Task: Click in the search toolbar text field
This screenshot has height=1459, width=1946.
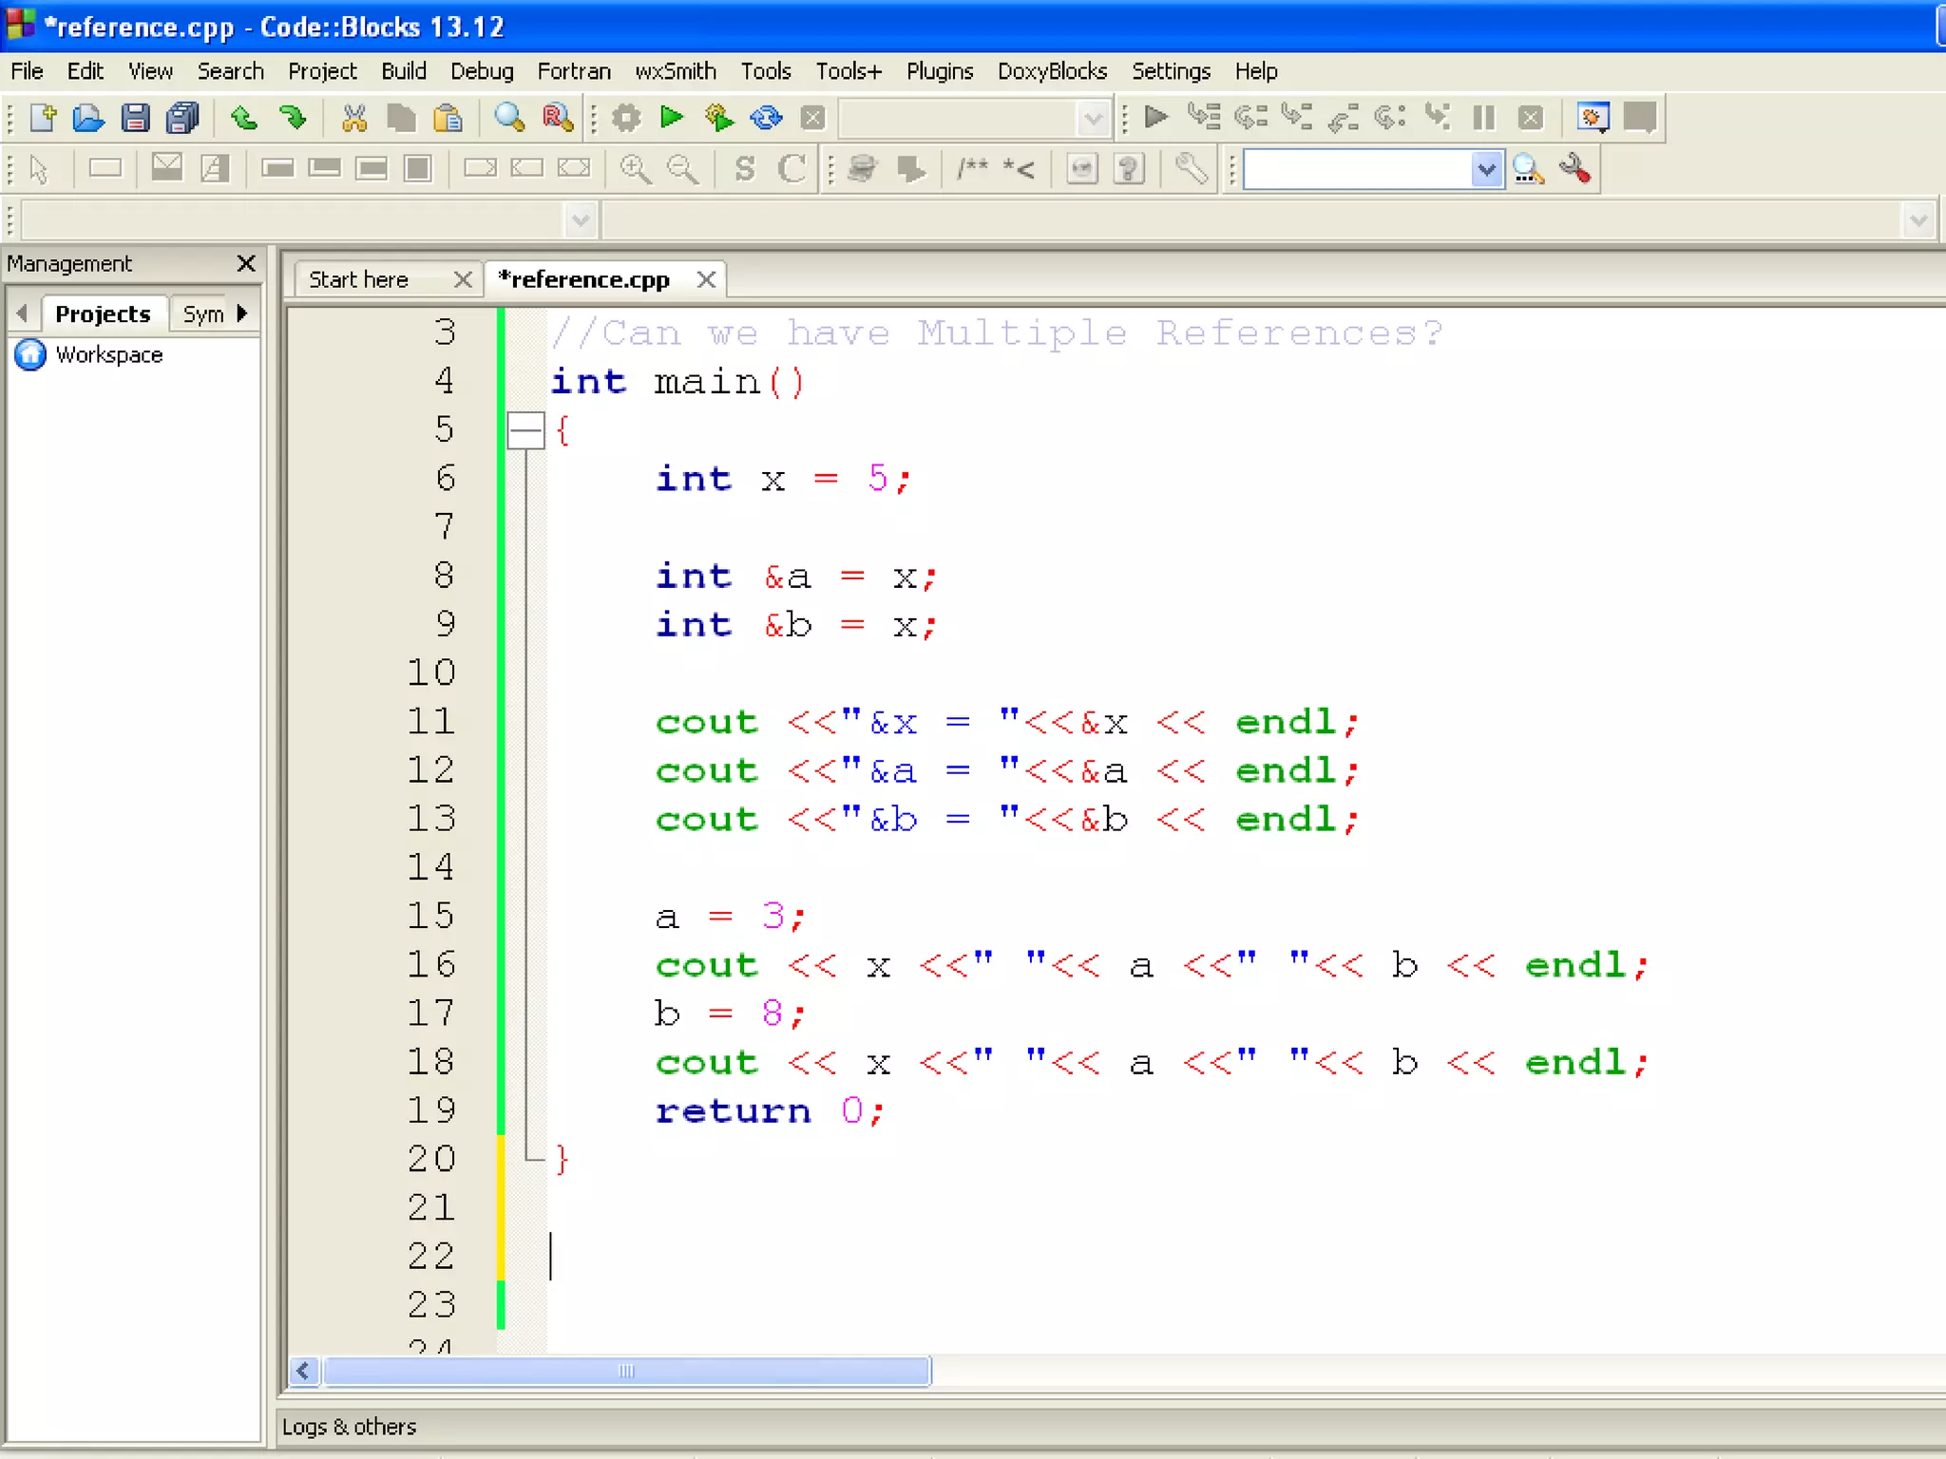Action: click(1357, 170)
